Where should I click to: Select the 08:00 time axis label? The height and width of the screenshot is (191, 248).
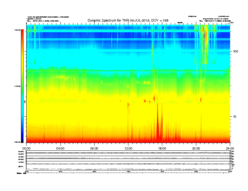94,149
